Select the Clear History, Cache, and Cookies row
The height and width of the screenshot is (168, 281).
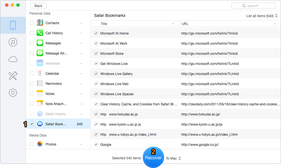(x=186, y=104)
